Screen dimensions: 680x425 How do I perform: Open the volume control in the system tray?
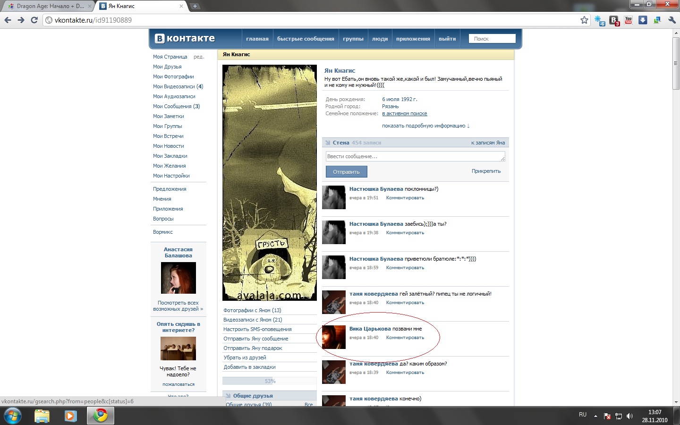(x=629, y=416)
